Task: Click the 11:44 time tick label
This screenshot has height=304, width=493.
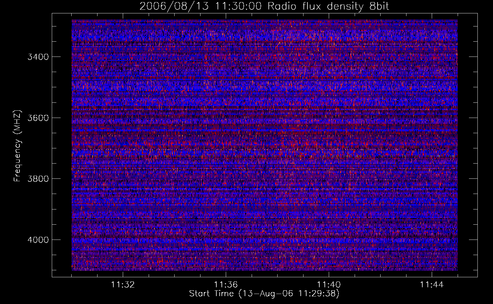Action: tap(432, 285)
